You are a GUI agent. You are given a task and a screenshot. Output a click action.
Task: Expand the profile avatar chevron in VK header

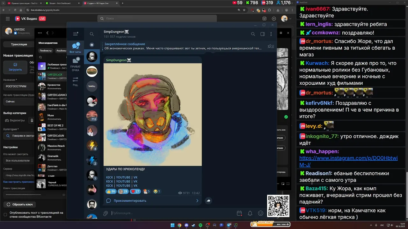click(290, 19)
